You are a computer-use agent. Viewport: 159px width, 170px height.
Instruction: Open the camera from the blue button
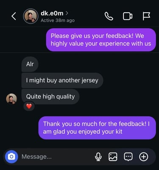coord(11,157)
